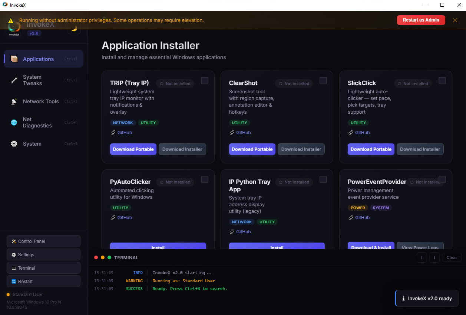Toggle the dark mode moon icon
Viewport: 466px width, 315px height.
tap(74, 29)
